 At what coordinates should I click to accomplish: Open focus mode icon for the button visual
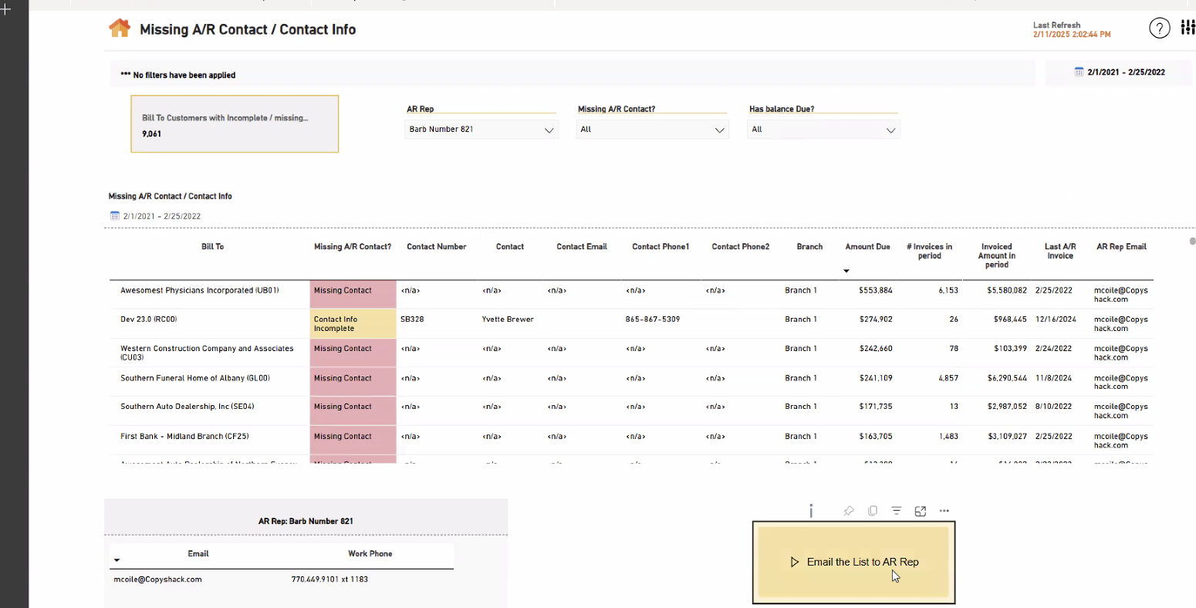pyautogui.click(x=920, y=511)
